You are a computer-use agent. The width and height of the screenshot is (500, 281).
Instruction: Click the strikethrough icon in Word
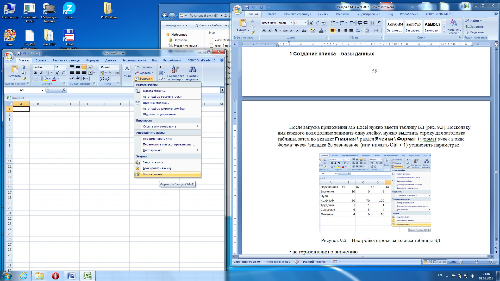coord(285,30)
